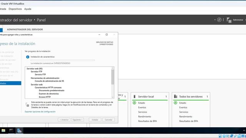
Task: Click the VirtualBox optical disc status icon
Action: point(224,136)
